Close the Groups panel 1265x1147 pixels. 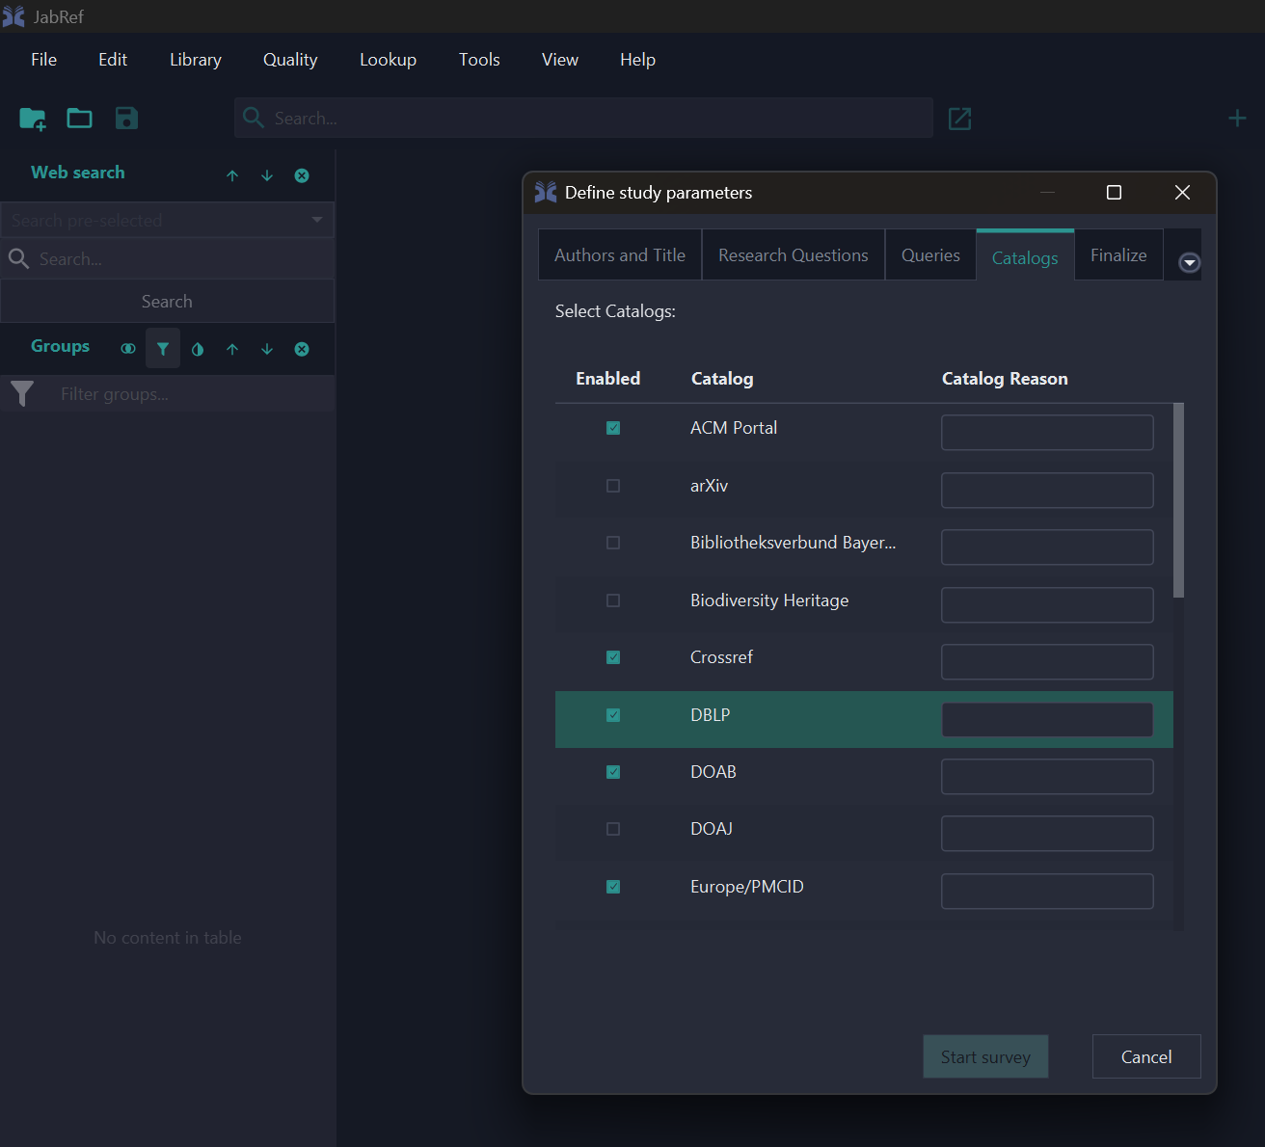pos(302,349)
